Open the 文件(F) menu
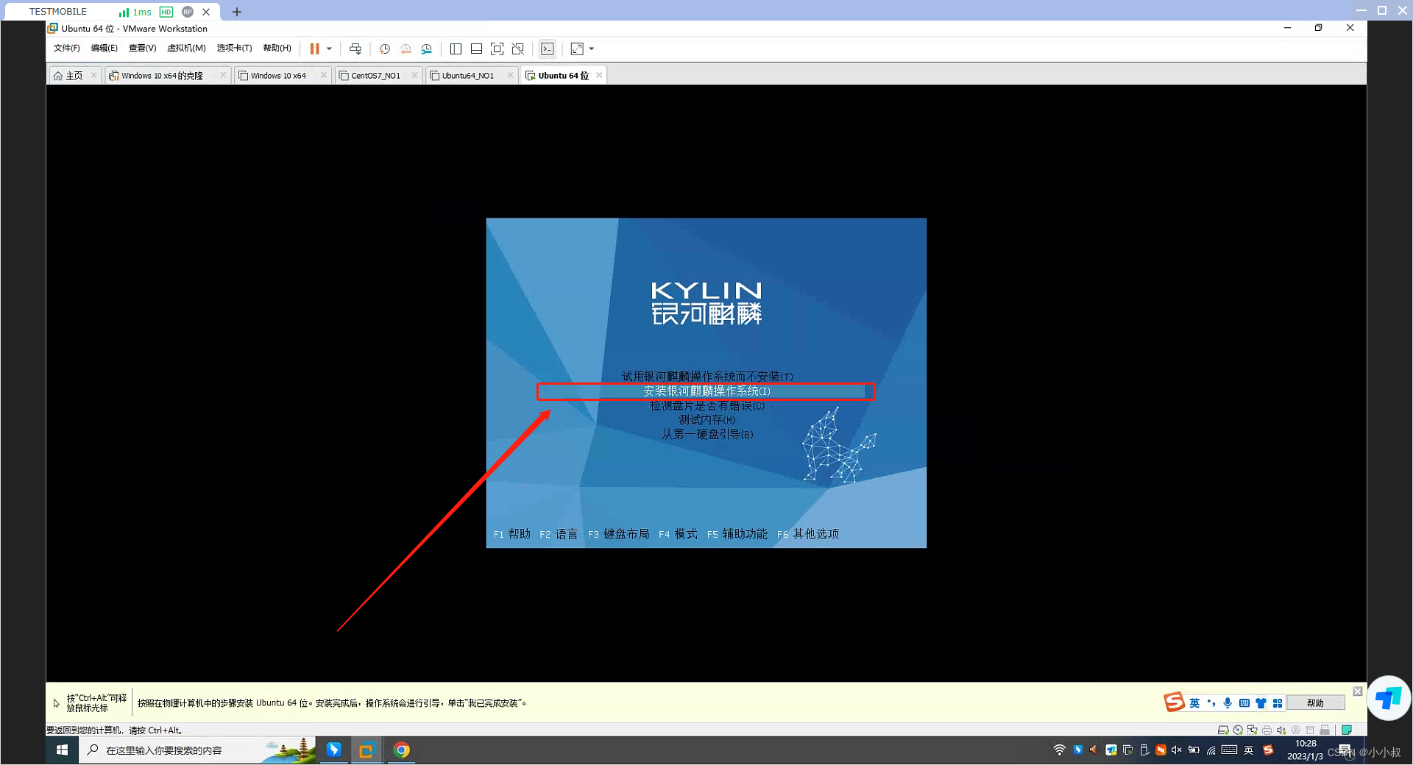Screen dimensions: 1413x765 click(x=66, y=48)
